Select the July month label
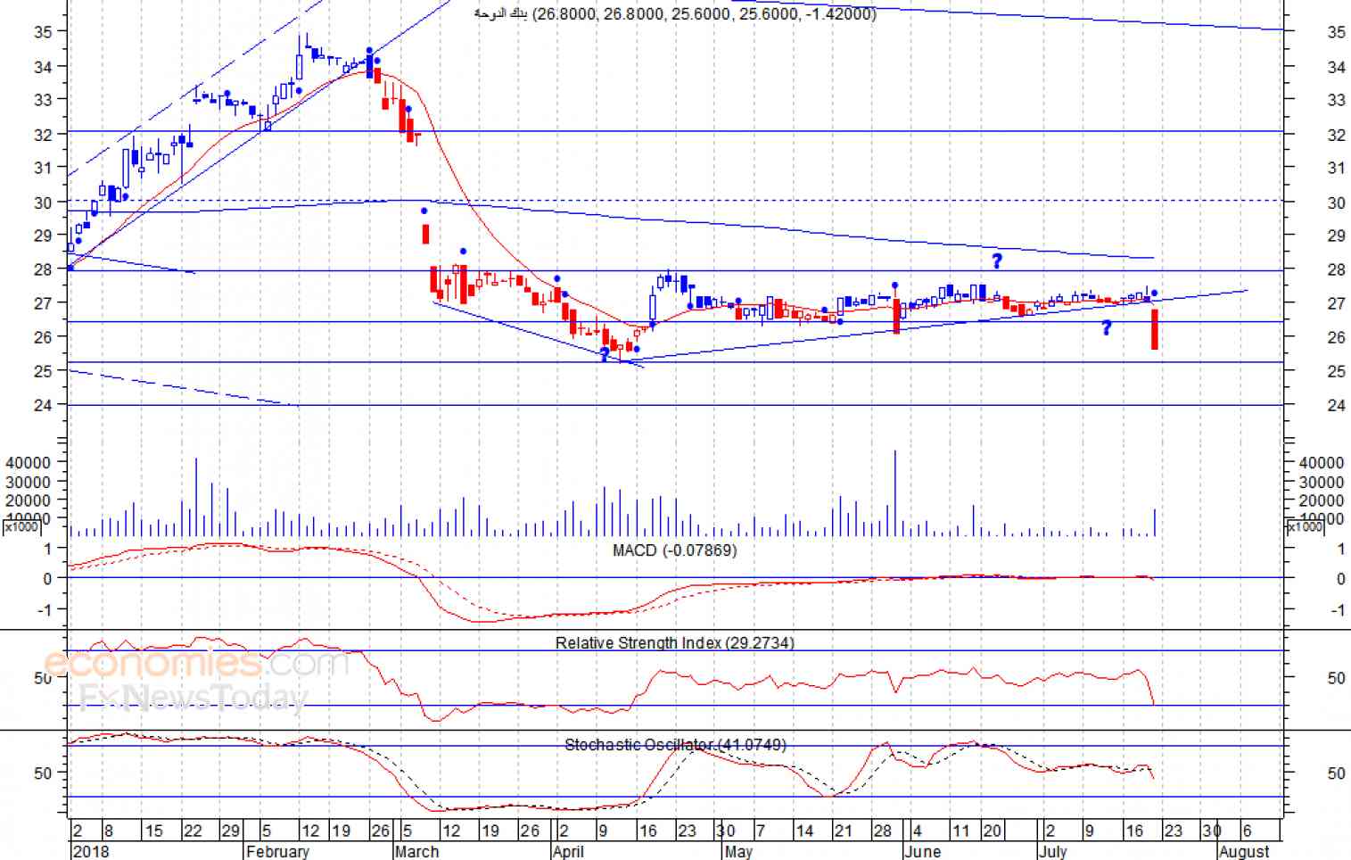Image resolution: width=1351 pixels, height=860 pixels. pyautogui.click(x=1052, y=851)
